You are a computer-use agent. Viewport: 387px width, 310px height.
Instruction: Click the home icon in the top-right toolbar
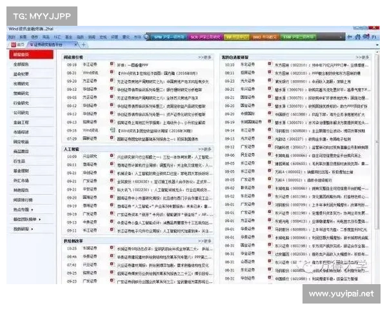pos(358,37)
